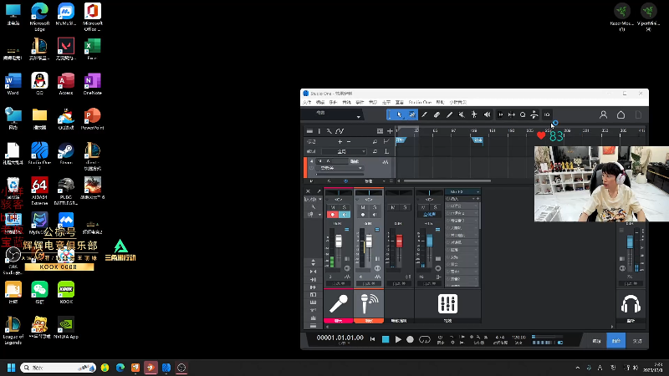Adjust the white fader on first mixer channel
This screenshot has height=376, width=669.
(340, 242)
